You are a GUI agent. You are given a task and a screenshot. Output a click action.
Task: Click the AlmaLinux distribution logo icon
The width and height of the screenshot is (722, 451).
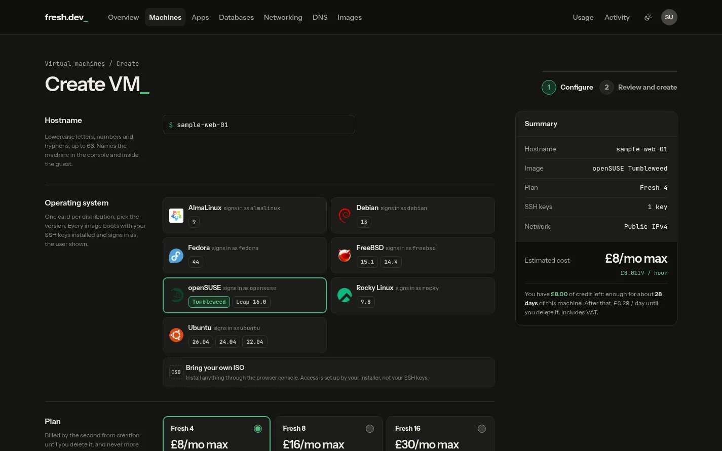176,216
